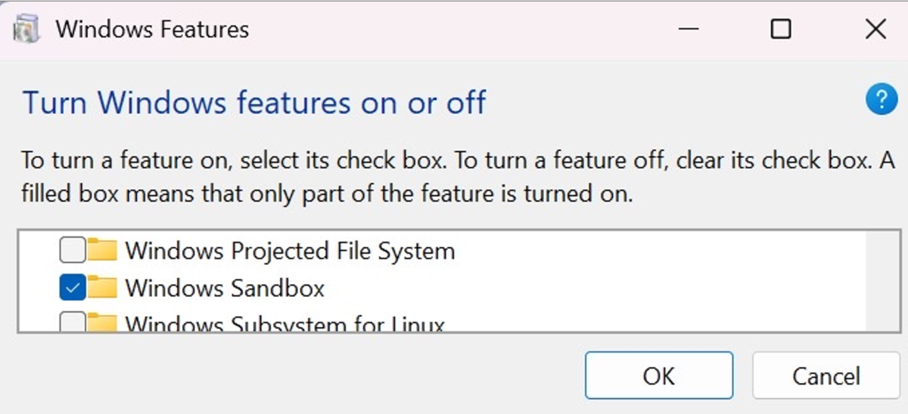Select the Windows Subsystem for Linux entry
This screenshot has height=414, width=908.
coord(285,324)
